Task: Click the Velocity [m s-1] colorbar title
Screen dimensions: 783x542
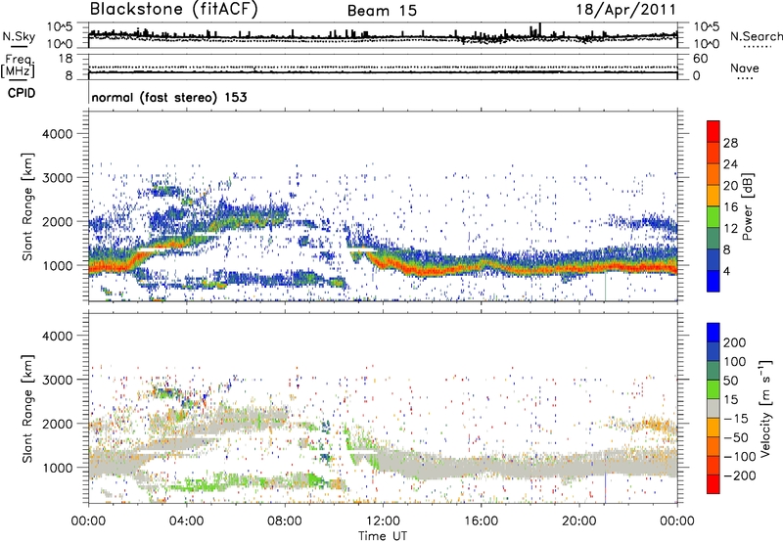Action: pyautogui.click(x=765, y=408)
